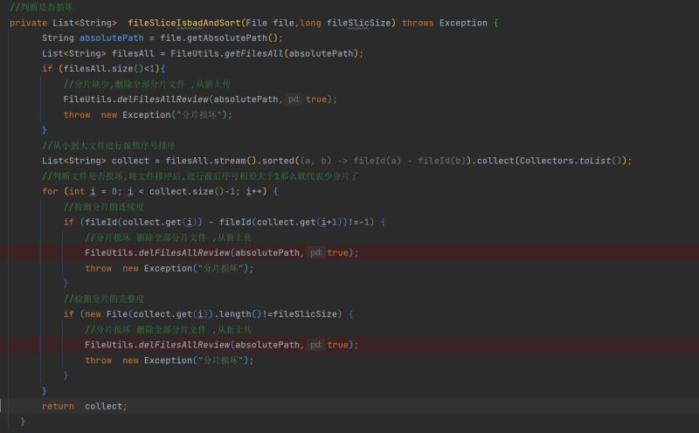The width and height of the screenshot is (699, 433).
Task: Click the private access modifier
Action: click(28, 23)
